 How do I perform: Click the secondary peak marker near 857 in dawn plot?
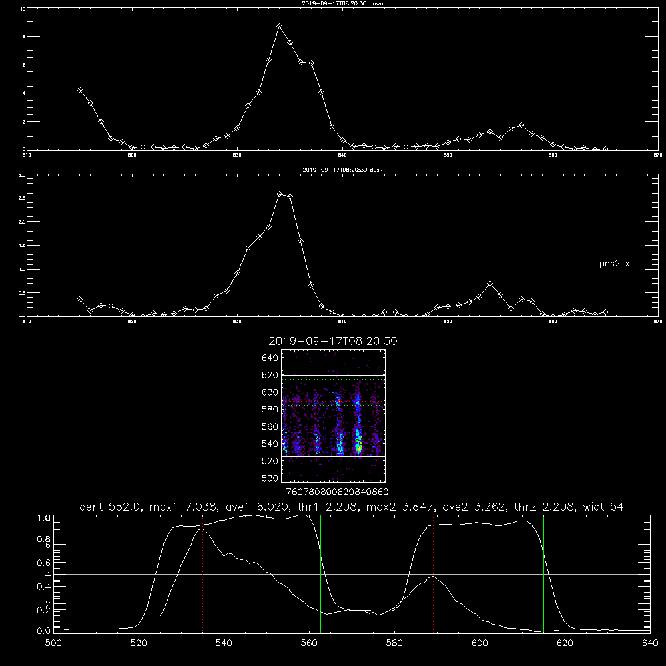(x=521, y=125)
